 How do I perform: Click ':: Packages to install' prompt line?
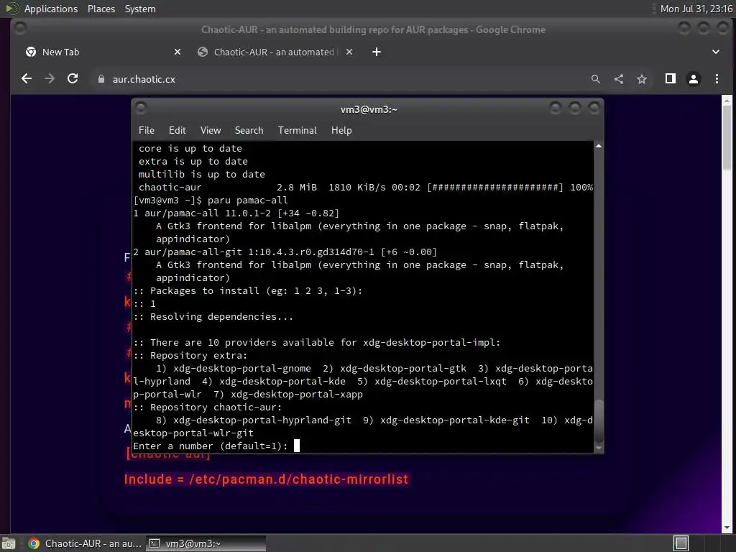(248, 291)
